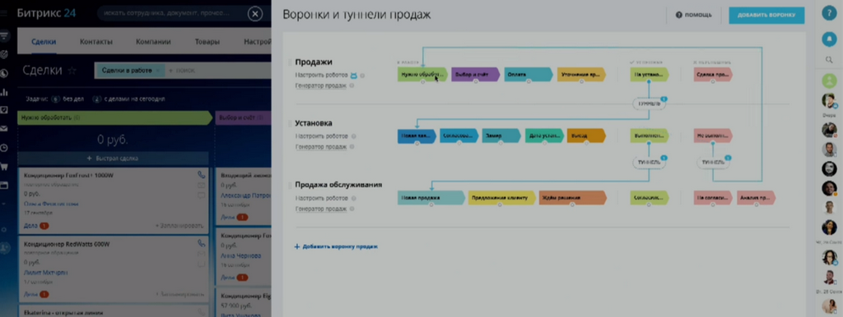
Task: Select 'Новая продажа' stage in service funnel
Action: [431, 198]
